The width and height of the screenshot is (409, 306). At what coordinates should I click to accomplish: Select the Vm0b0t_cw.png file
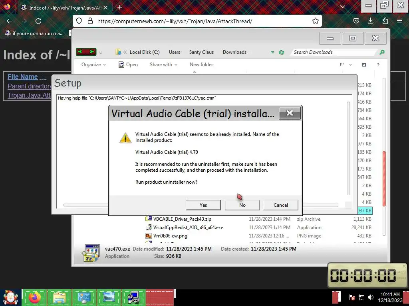coord(170,236)
